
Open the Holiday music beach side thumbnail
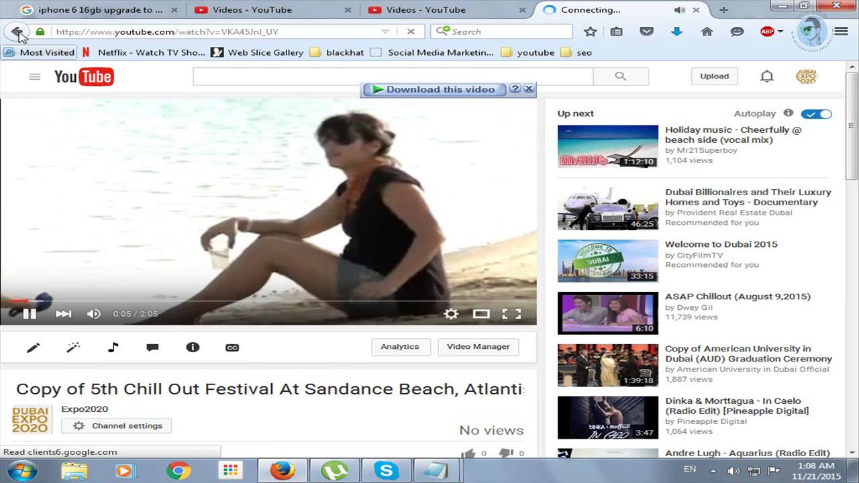click(608, 146)
